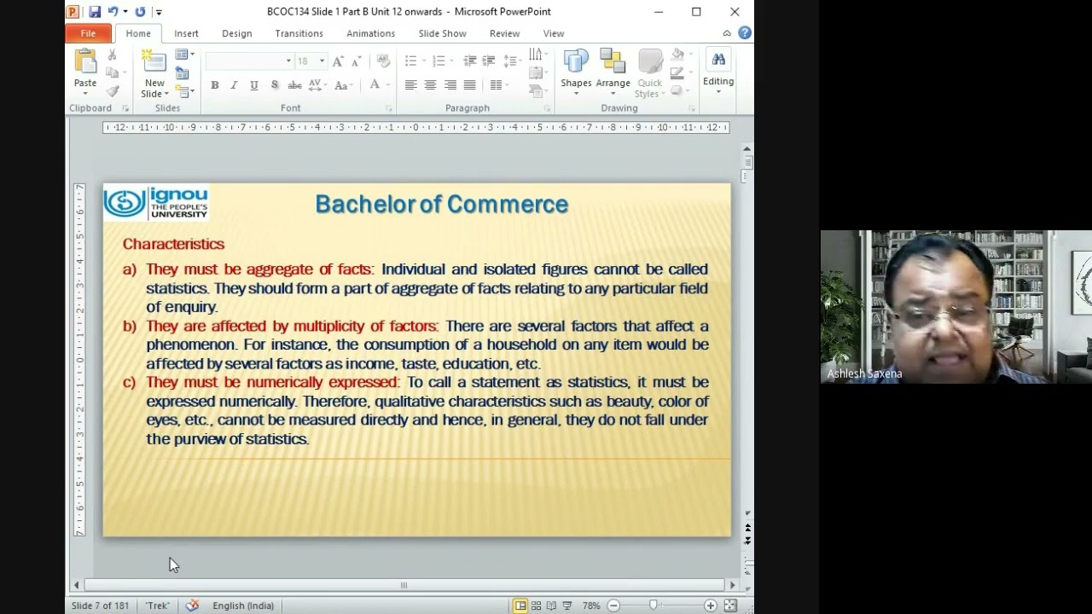Image resolution: width=1092 pixels, height=614 pixels.
Task: Underline the selected text
Action: [x=253, y=85]
